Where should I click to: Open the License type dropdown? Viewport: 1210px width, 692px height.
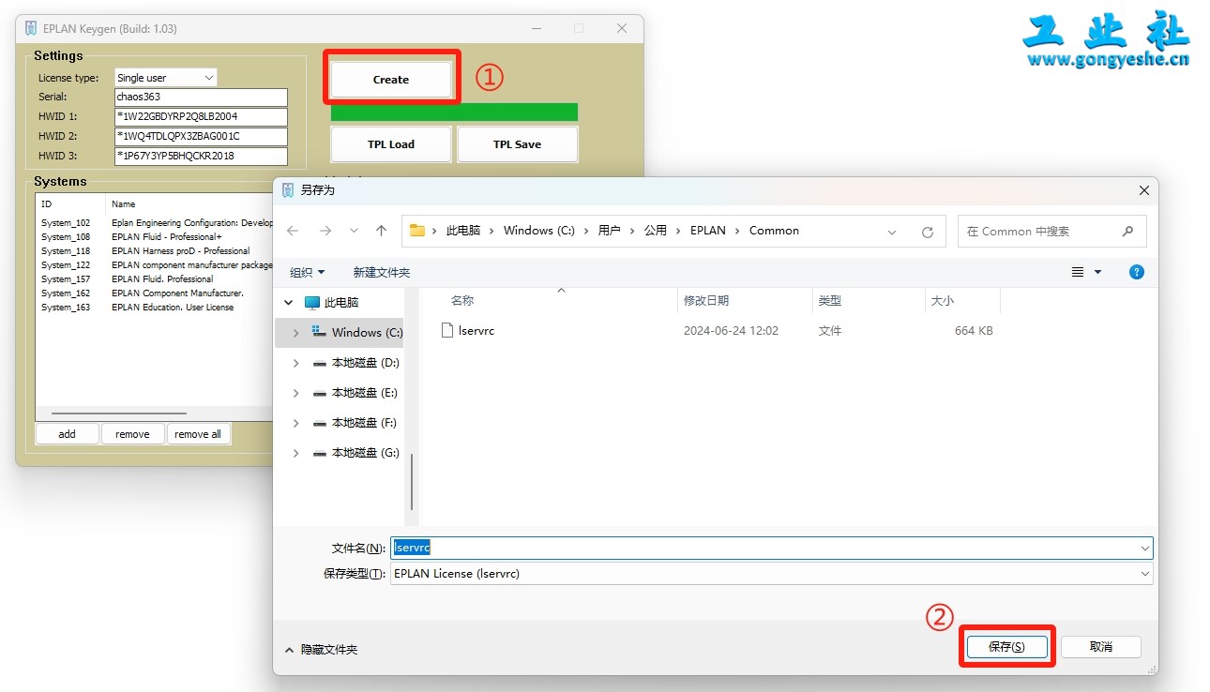(x=166, y=78)
